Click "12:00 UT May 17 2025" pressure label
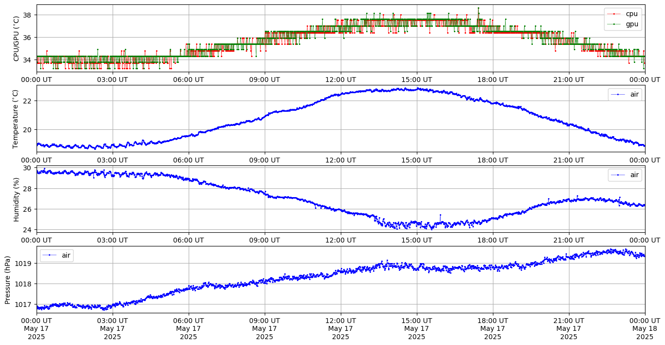 pos(341,328)
